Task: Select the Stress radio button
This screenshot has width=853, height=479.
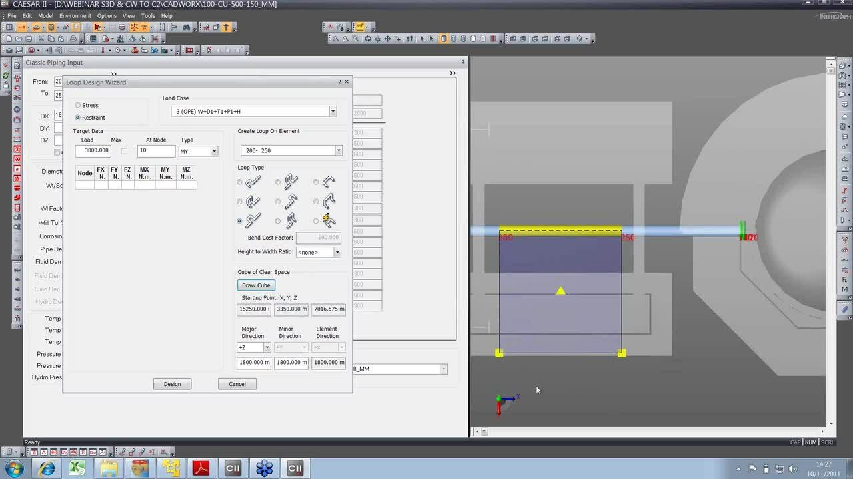Action: point(78,105)
